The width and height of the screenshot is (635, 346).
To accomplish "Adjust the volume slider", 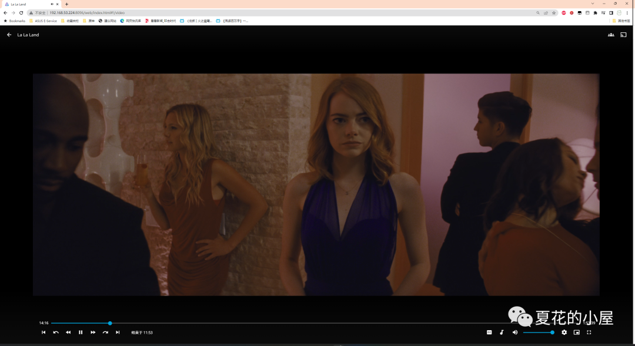I will coord(538,332).
